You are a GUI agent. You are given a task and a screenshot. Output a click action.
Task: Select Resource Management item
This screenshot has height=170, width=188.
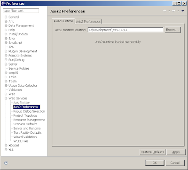[x=29, y=120]
